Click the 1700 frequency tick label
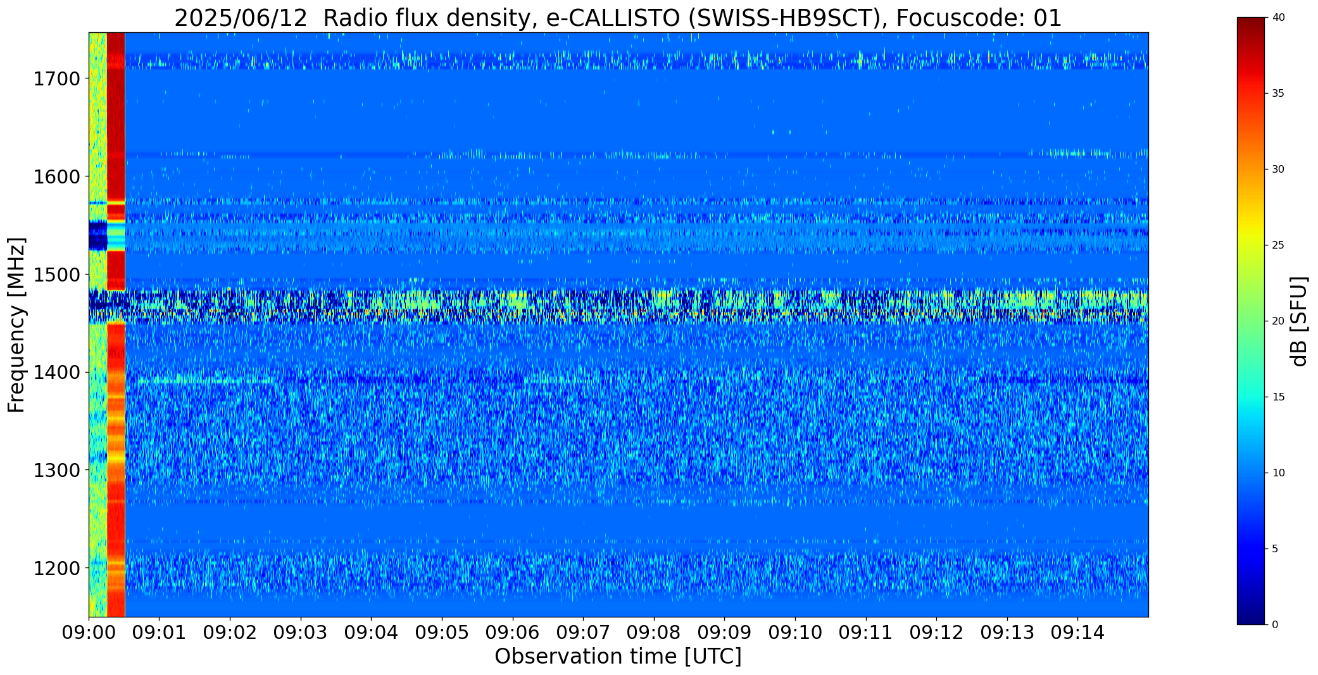This screenshot has height=675, width=1318. (x=56, y=79)
